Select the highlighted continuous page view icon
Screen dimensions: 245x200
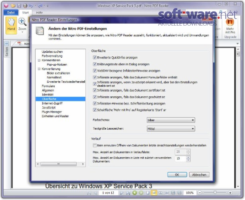click(x=154, y=193)
